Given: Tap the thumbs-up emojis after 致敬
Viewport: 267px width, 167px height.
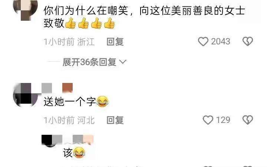Looking at the screenshot, I should click(x=90, y=23).
